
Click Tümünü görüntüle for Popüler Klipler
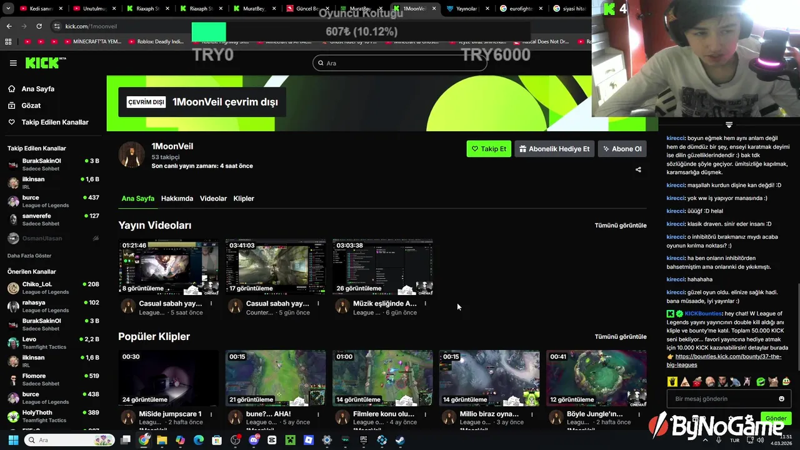tap(621, 336)
